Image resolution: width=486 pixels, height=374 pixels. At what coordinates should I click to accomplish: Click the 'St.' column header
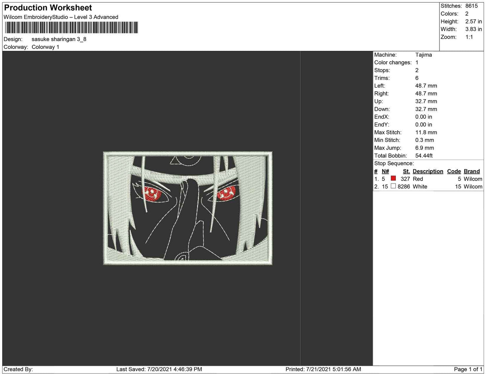[x=406, y=171]
